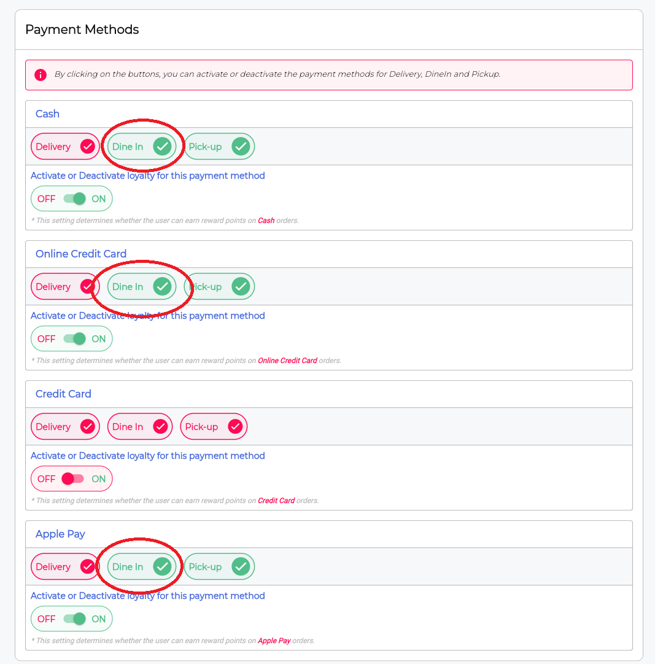The width and height of the screenshot is (655, 664).
Task: Click the Cash section heading
Action: [47, 114]
